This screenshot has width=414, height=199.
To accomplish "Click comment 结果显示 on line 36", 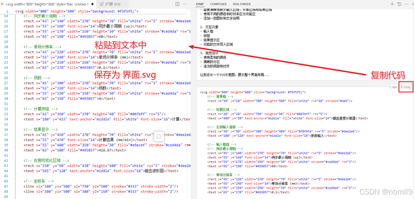I will point(40,129).
